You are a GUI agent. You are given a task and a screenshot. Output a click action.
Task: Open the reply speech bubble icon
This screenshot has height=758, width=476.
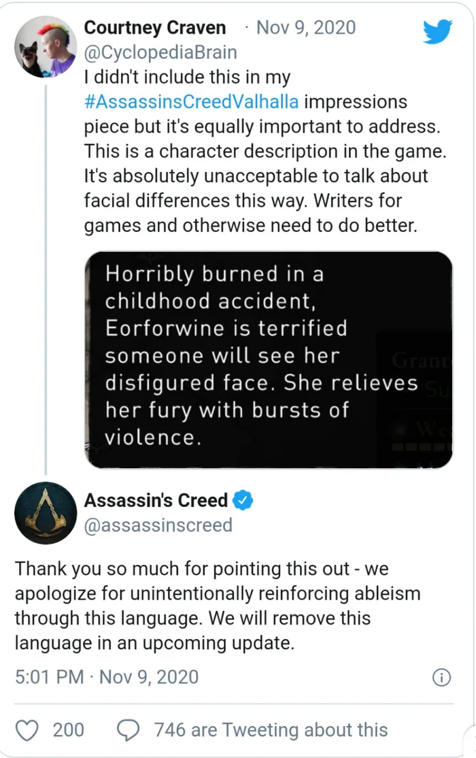pos(129,730)
